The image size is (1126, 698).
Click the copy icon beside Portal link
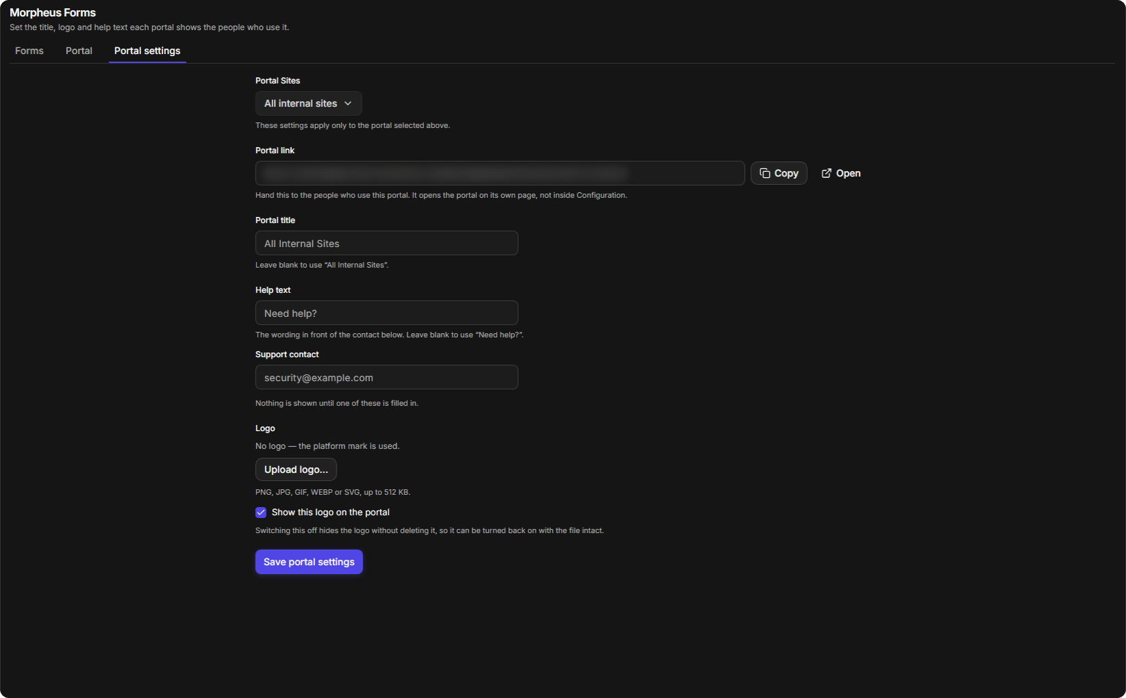click(x=764, y=173)
